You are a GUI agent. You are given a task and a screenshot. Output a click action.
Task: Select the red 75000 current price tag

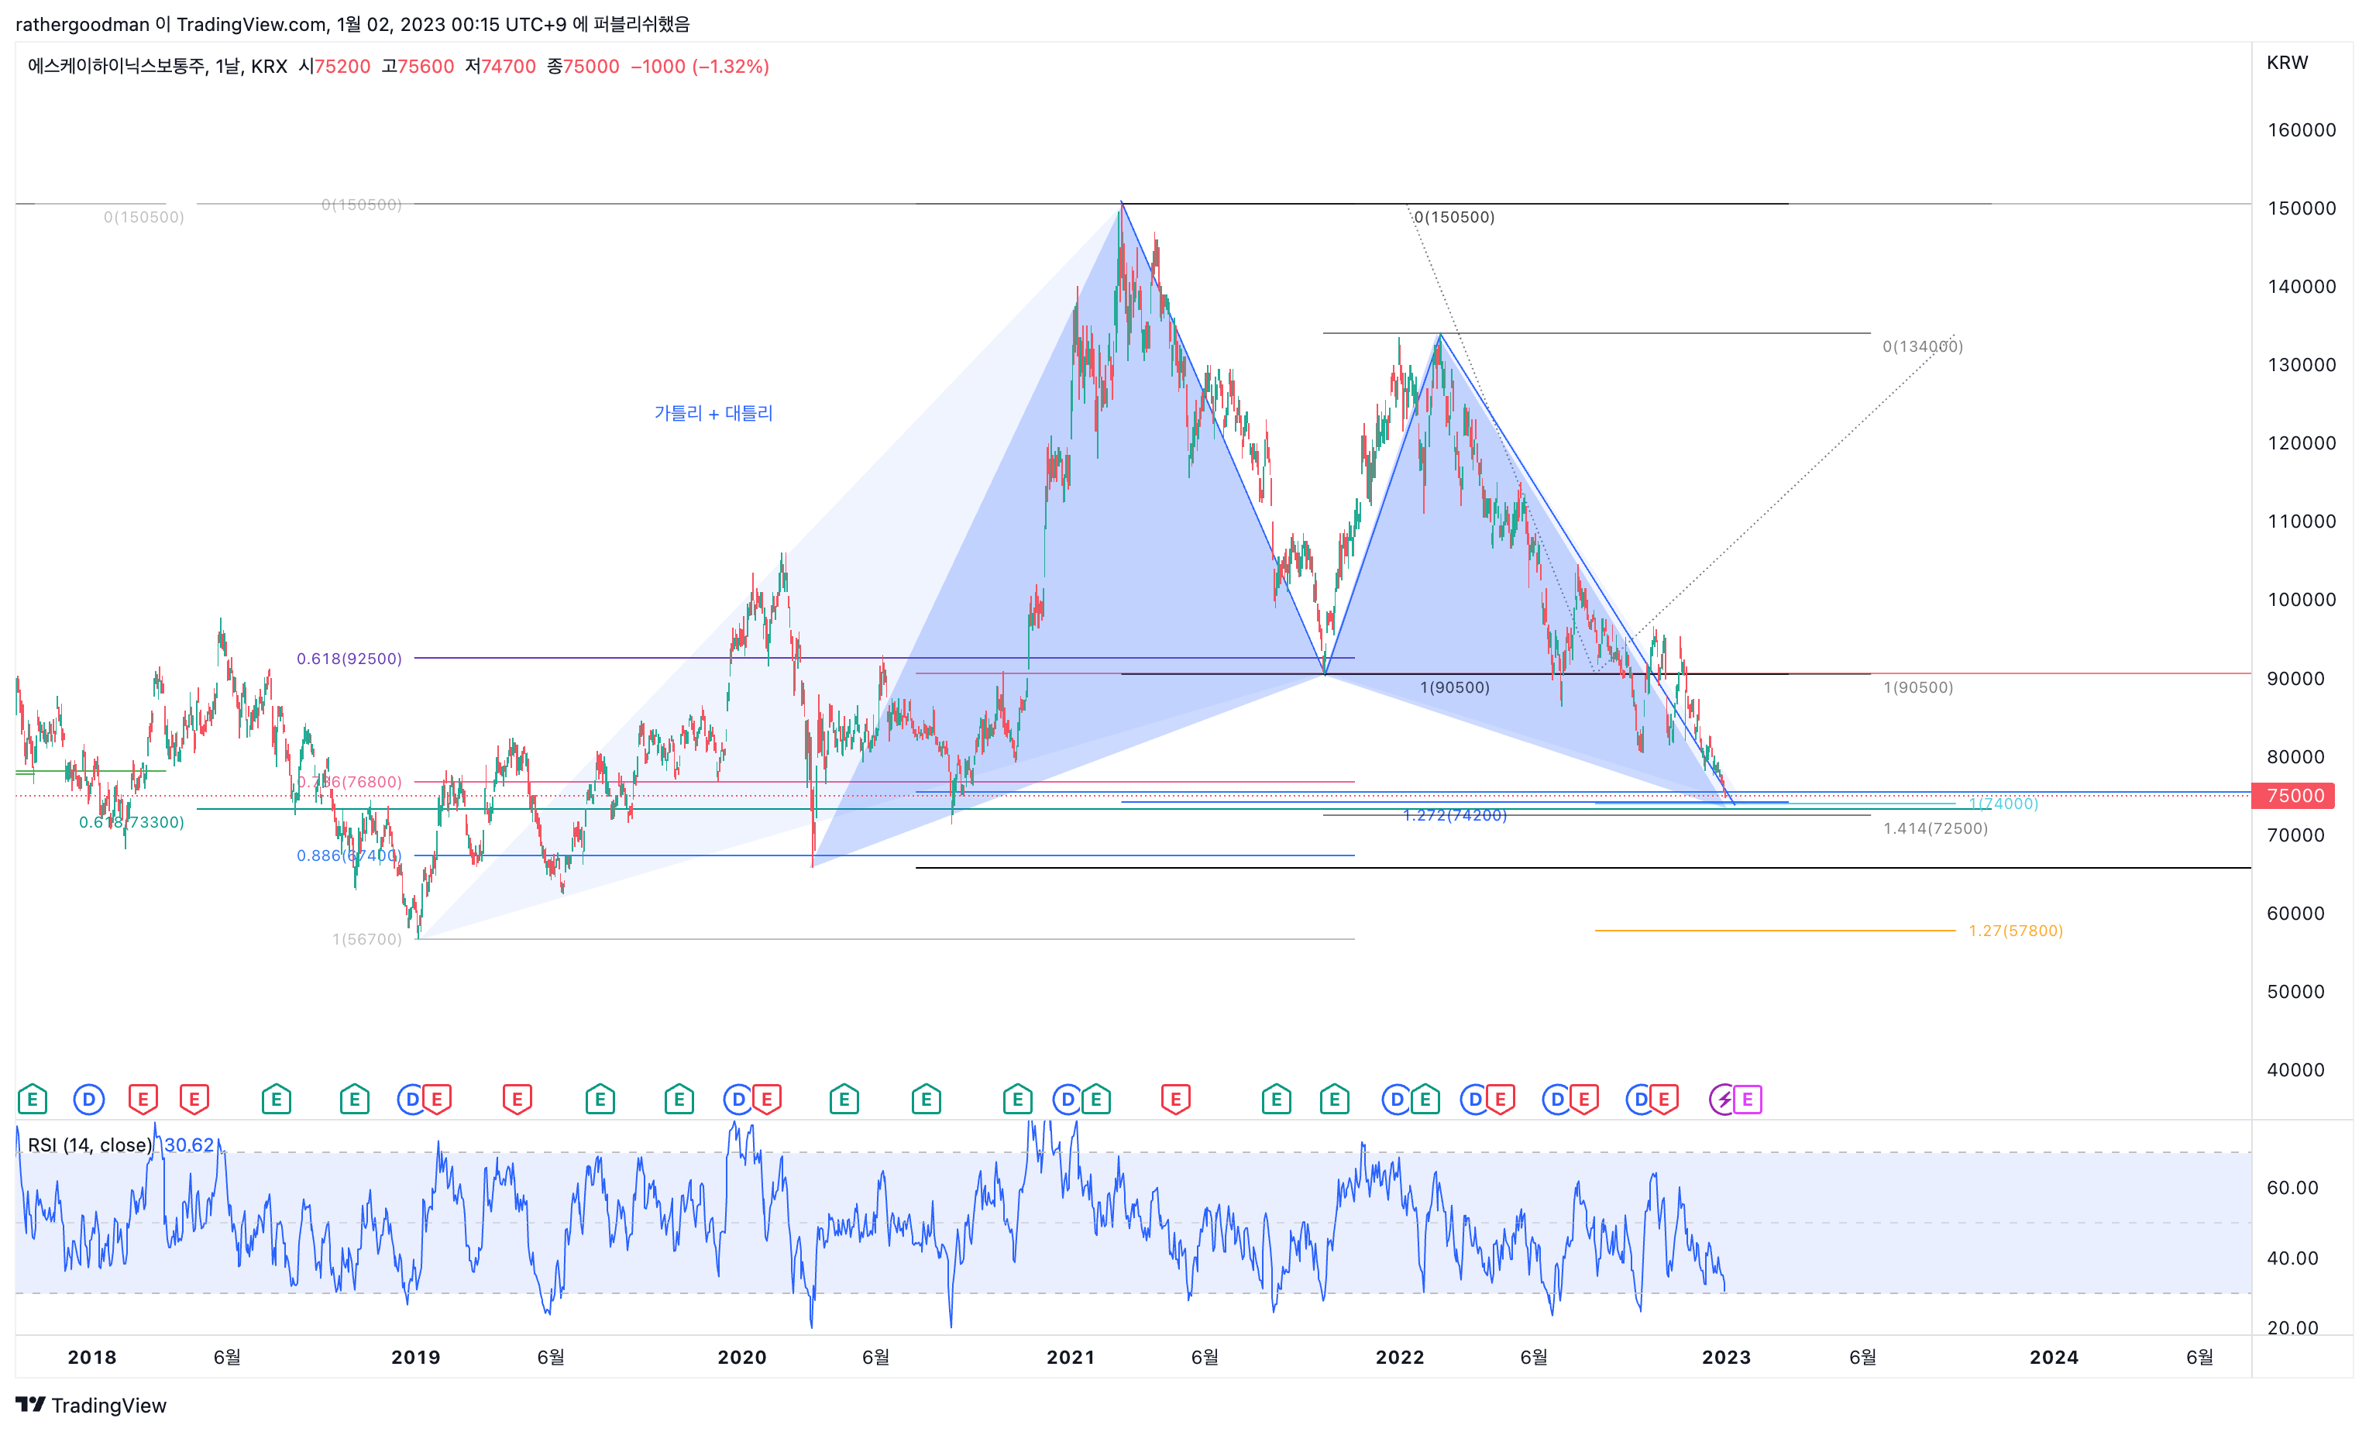click(2295, 795)
